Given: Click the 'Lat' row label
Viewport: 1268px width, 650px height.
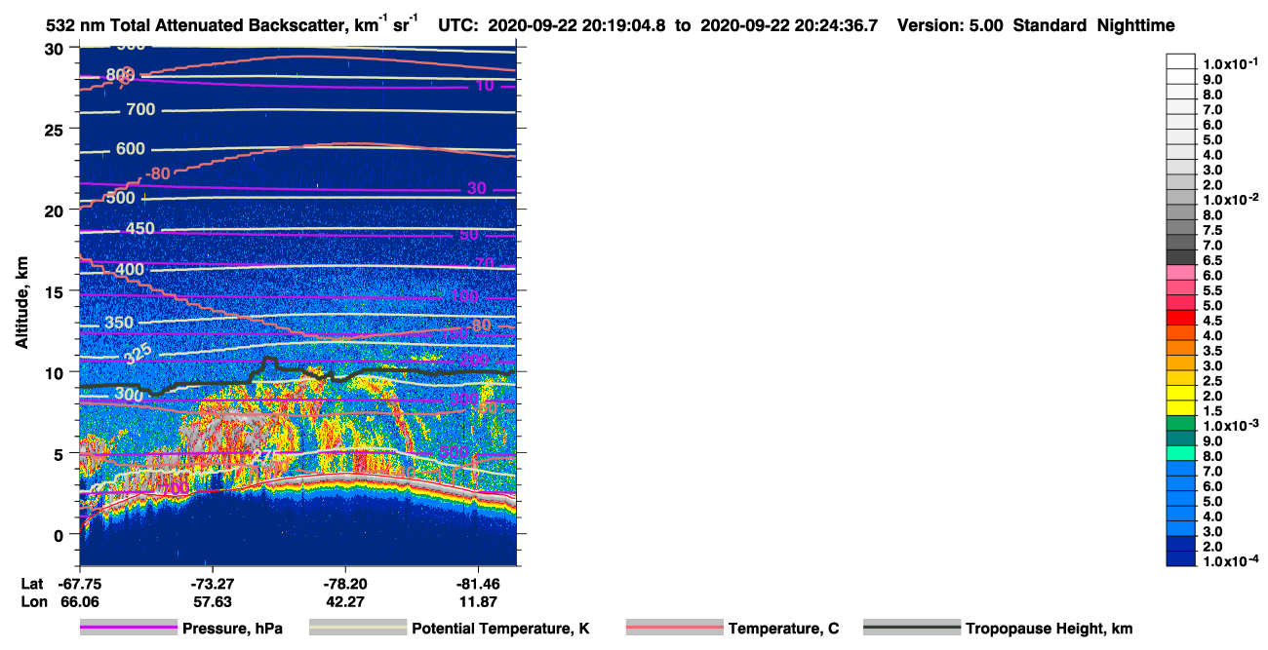Looking at the screenshot, I should 32,583.
